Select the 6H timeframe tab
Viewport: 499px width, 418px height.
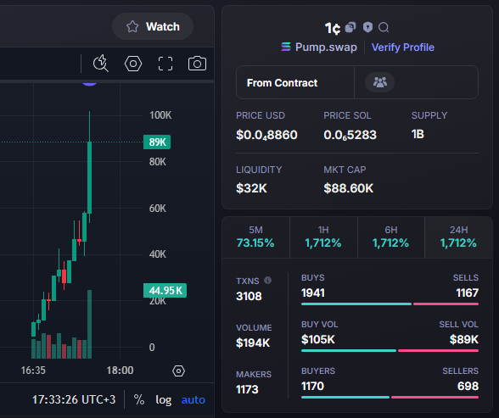(x=390, y=237)
